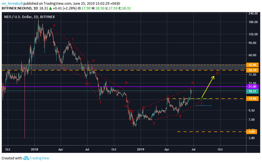Click the high value H:18.50
This screenshot has width=262, height=163.
coord(98,8)
